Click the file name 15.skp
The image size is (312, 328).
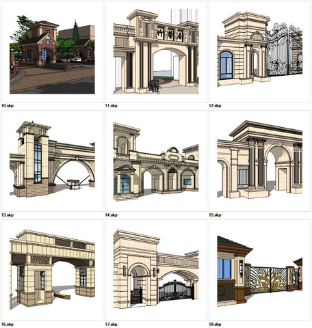pos(215,215)
